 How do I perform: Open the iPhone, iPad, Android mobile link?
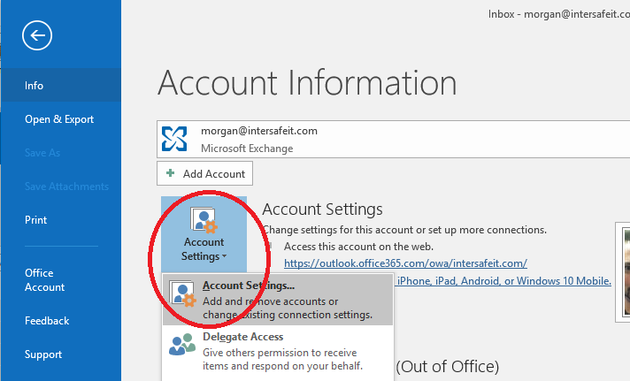503,280
